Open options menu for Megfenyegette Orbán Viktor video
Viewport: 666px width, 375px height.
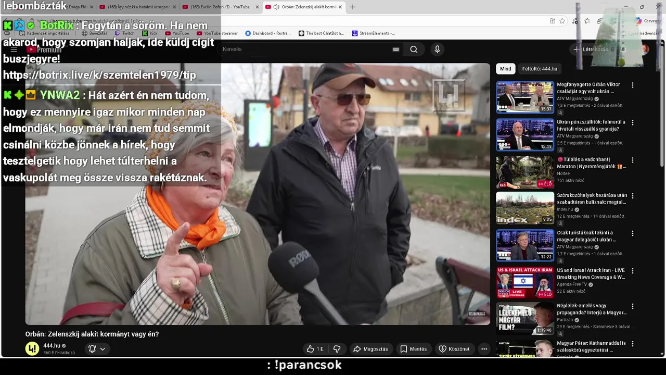(x=633, y=85)
